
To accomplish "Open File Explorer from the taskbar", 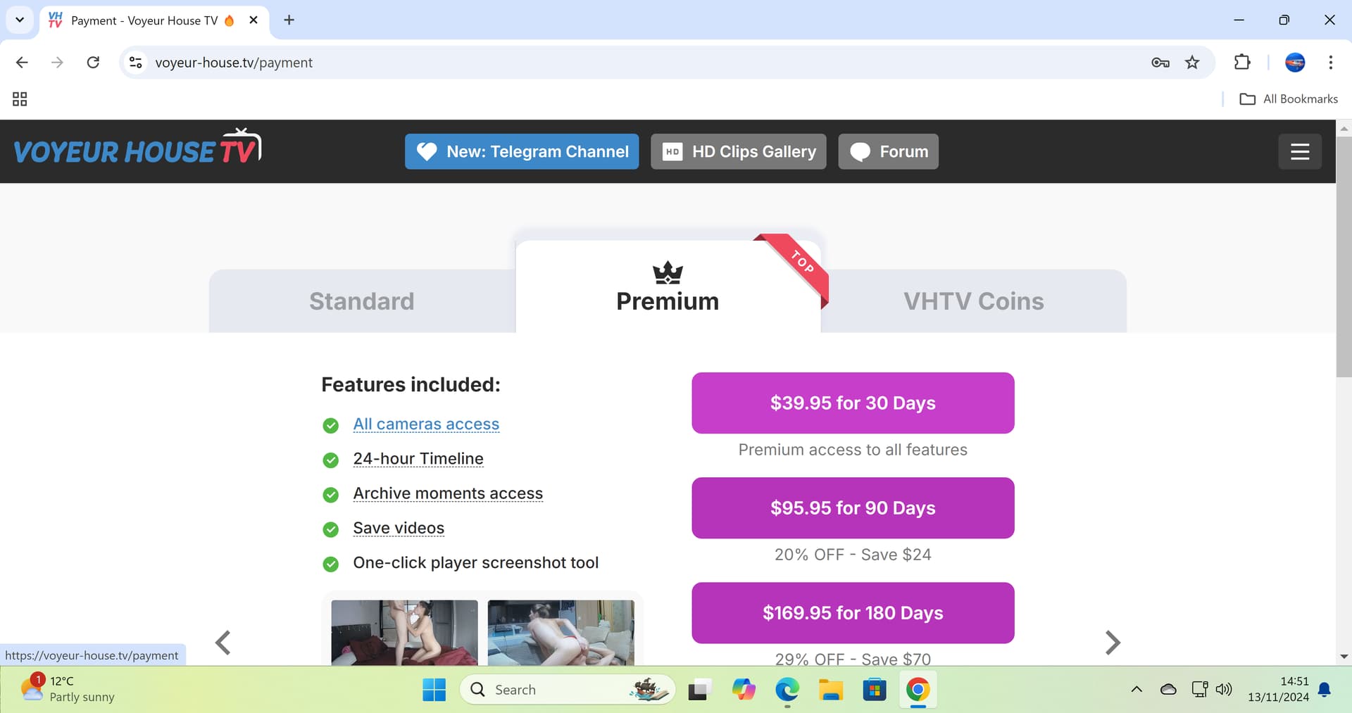I will (x=830, y=690).
